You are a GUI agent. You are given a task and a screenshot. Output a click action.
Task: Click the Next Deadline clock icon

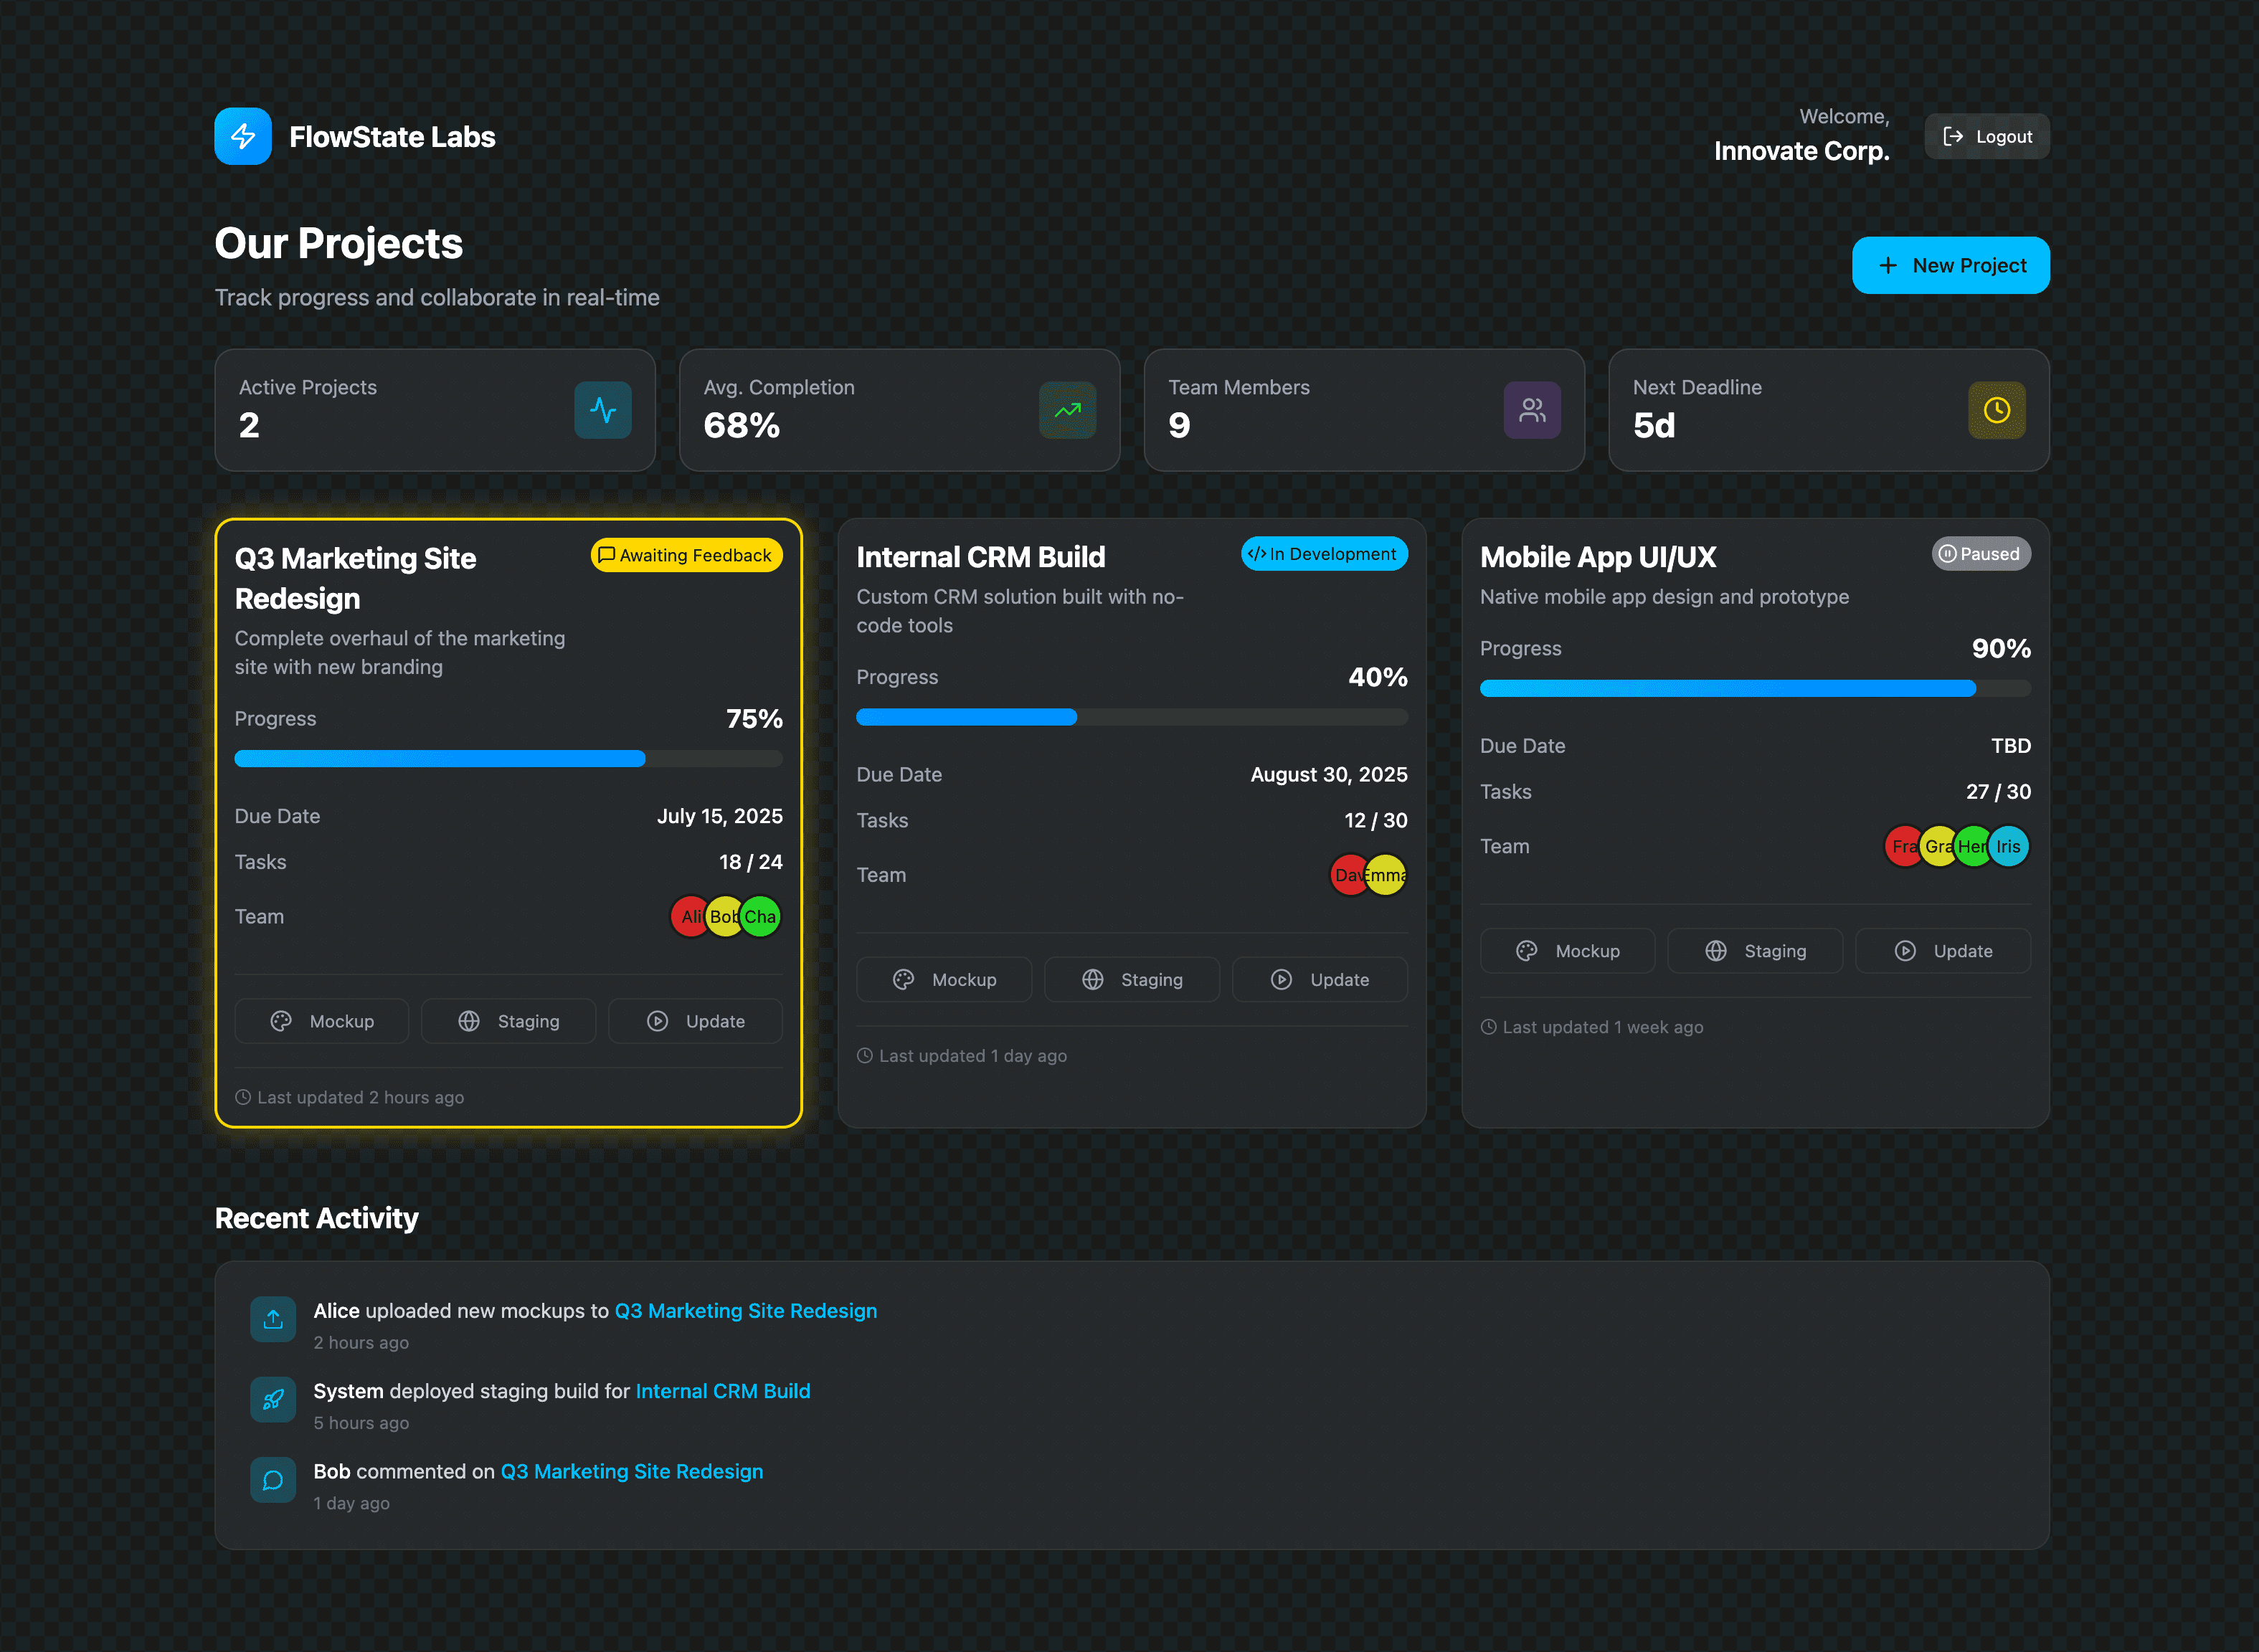(x=1996, y=410)
